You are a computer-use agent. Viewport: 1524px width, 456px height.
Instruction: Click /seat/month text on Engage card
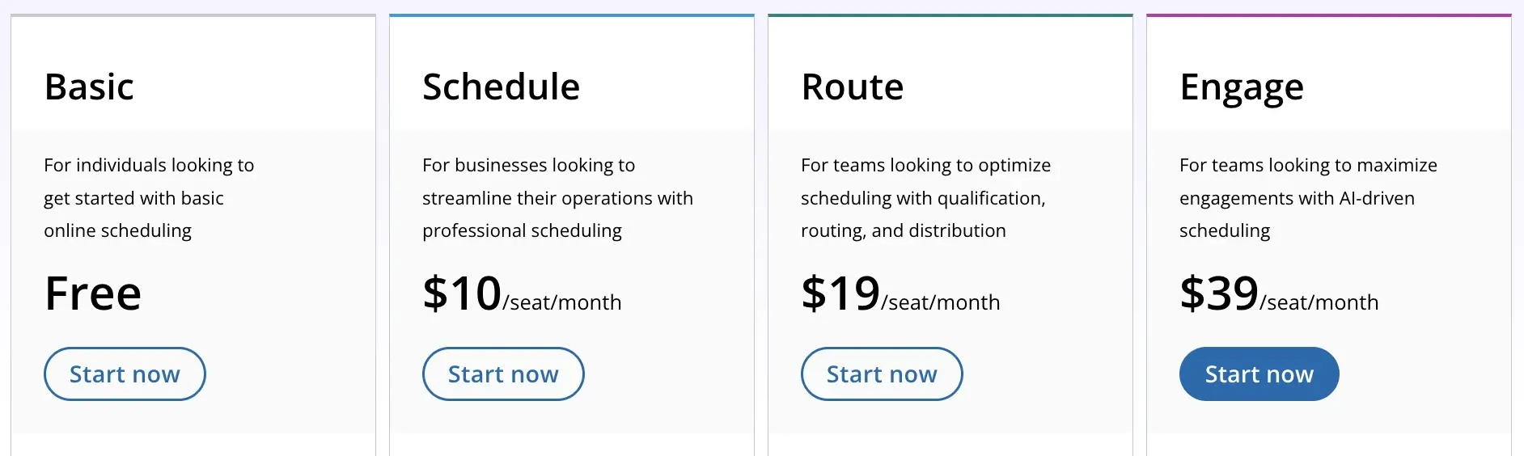1319,302
